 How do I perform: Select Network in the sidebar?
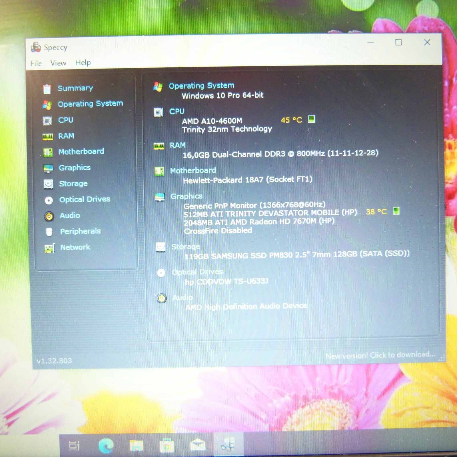[x=75, y=247]
